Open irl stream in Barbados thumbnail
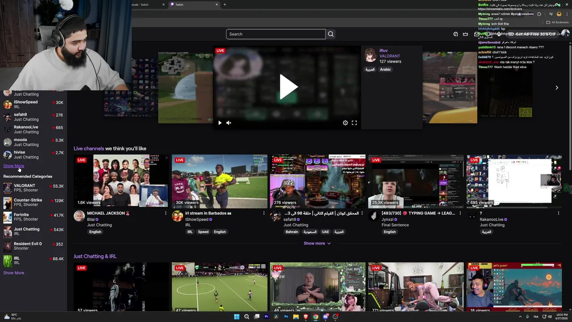572x322 pixels. pyautogui.click(x=219, y=181)
